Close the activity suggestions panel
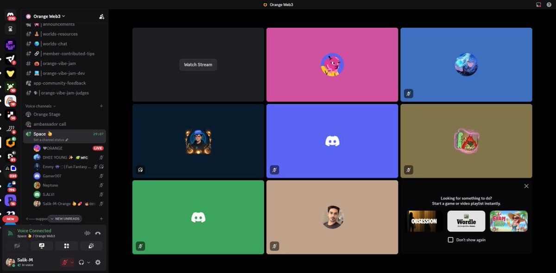Screen dimensions: 556x273 (526, 186)
